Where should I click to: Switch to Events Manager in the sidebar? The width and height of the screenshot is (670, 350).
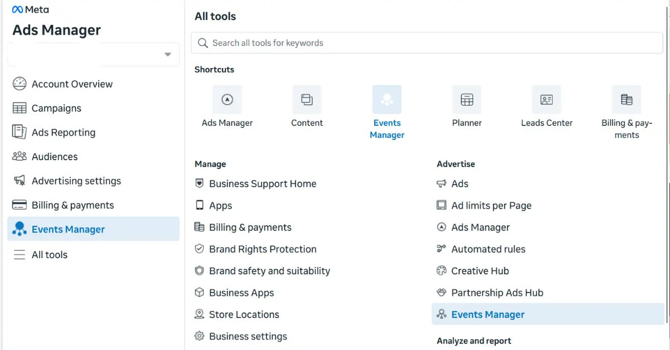pyautogui.click(x=68, y=229)
